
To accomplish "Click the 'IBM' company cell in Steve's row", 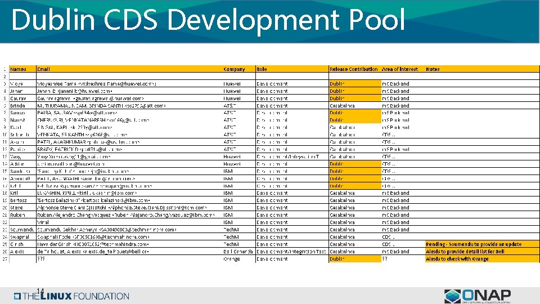I will click(x=228, y=208).
